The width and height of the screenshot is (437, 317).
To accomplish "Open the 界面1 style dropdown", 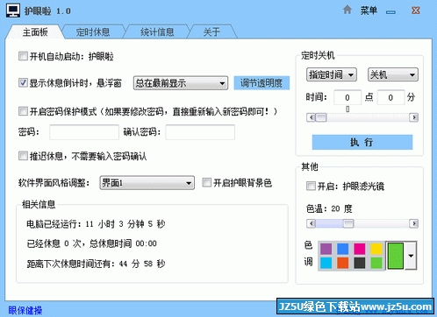I will (x=147, y=183).
